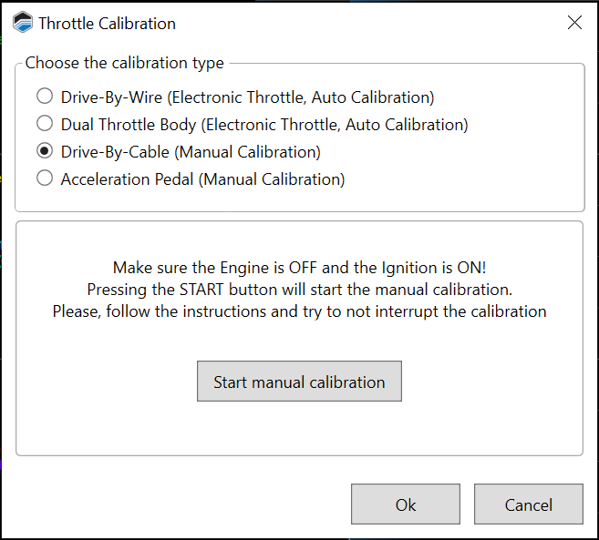Click blank space below the Start manual calibration button
599x540 pixels.
click(x=299, y=428)
